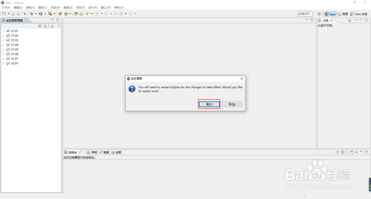The image size is (371, 199).
Task: Click 是(Y) to restart Eclipse
Action: coord(209,104)
